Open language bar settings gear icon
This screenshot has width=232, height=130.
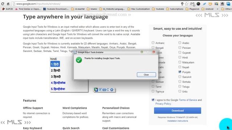click(112, 90)
